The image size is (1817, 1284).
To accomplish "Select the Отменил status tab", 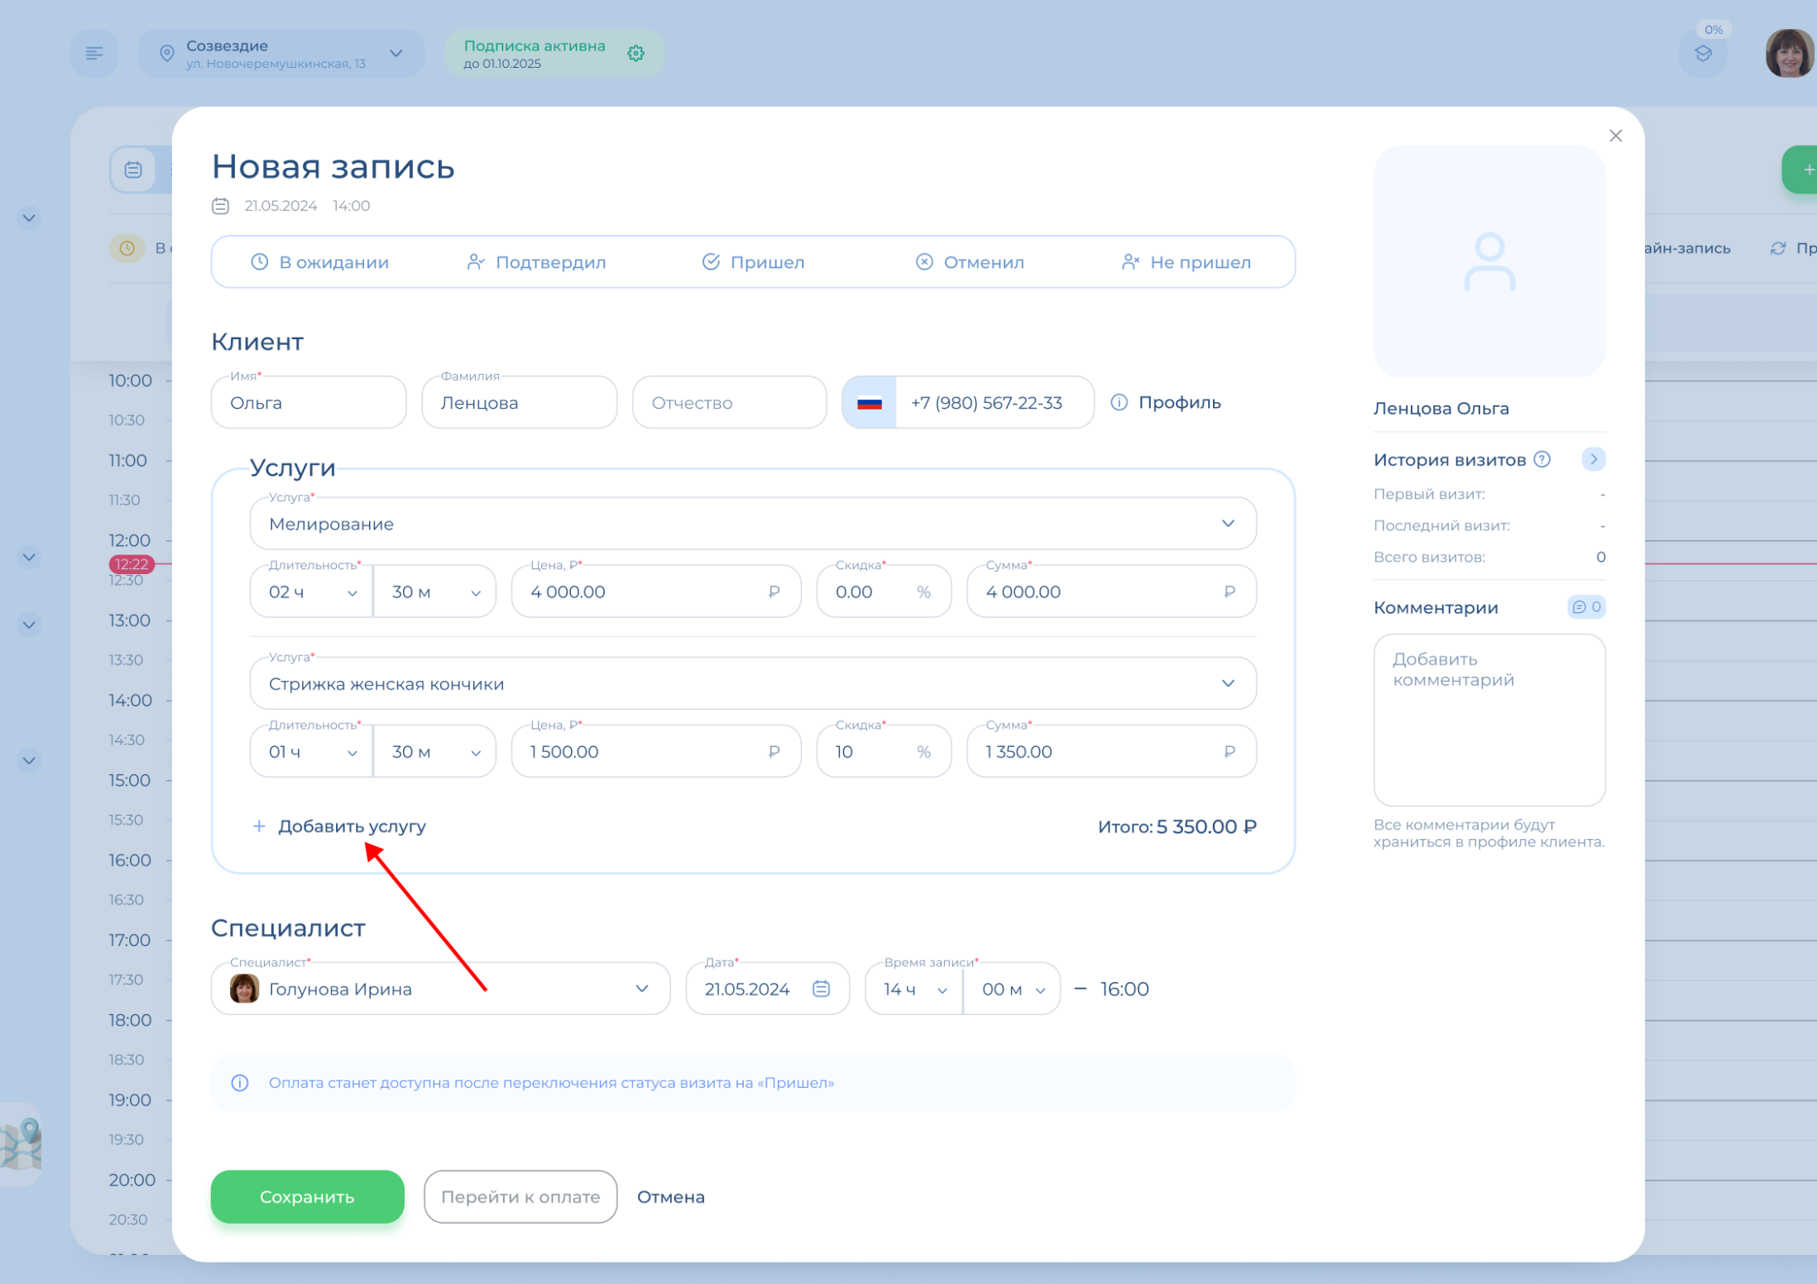I will pyautogui.click(x=970, y=262).
